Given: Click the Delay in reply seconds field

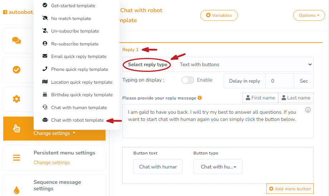Looking at the screenshot, I should click(280, 81).
